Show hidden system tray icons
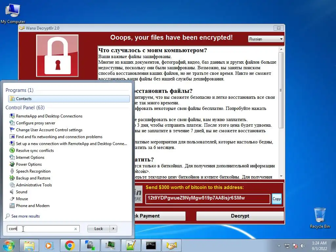This screenshot has height=252, width=336. [x=279, y=246]
